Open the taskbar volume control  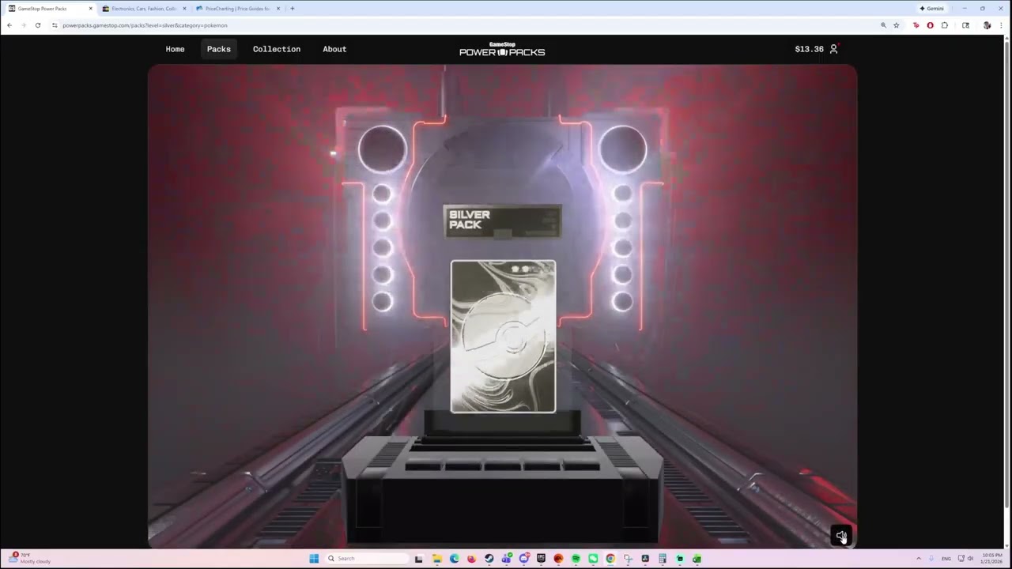[x=970, y=559]
